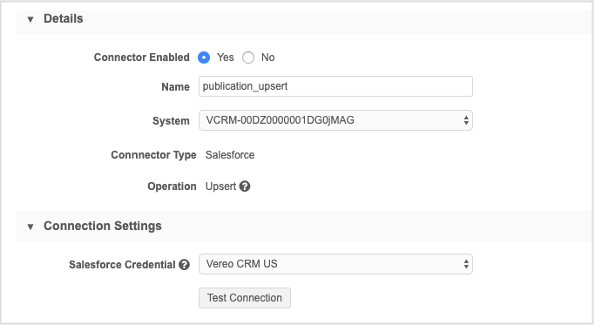Click the System dropdown stepper arrows
The width and height of the screenshot is (595, 325).
tap(466, 120)
